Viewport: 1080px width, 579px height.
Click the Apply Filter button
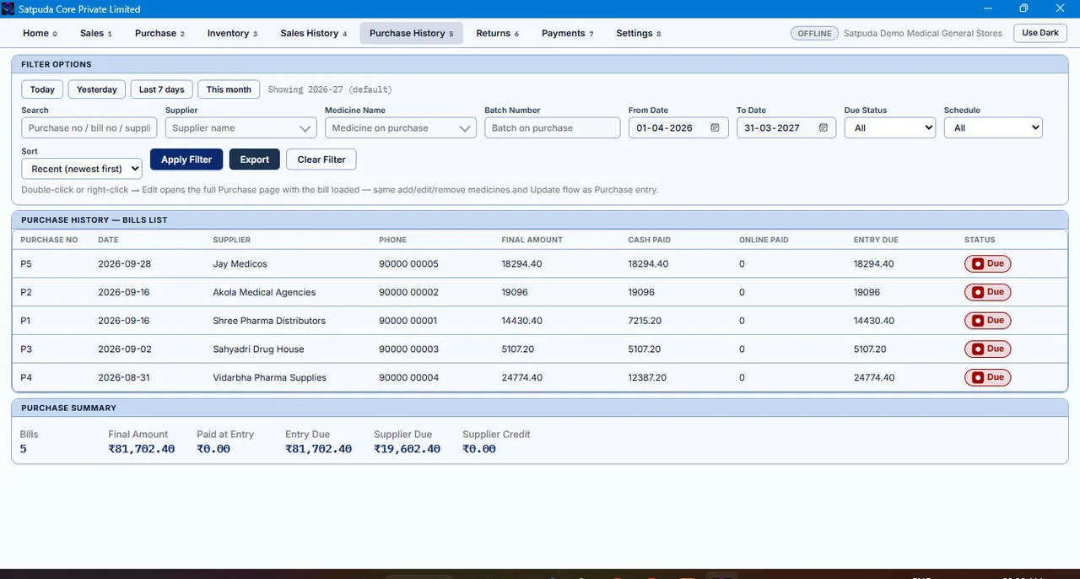coord(186,160)
